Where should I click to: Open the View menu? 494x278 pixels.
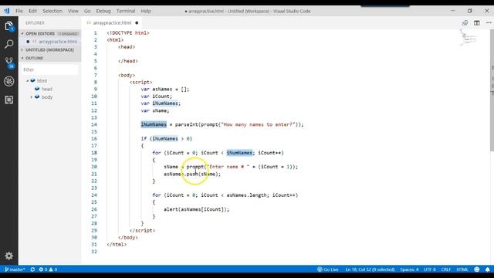point(73,11)
